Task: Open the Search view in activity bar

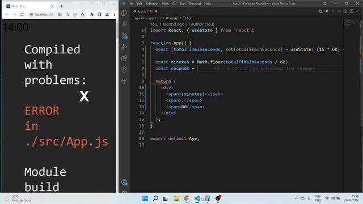Action: pyautogui.click(x=124, y=24)
